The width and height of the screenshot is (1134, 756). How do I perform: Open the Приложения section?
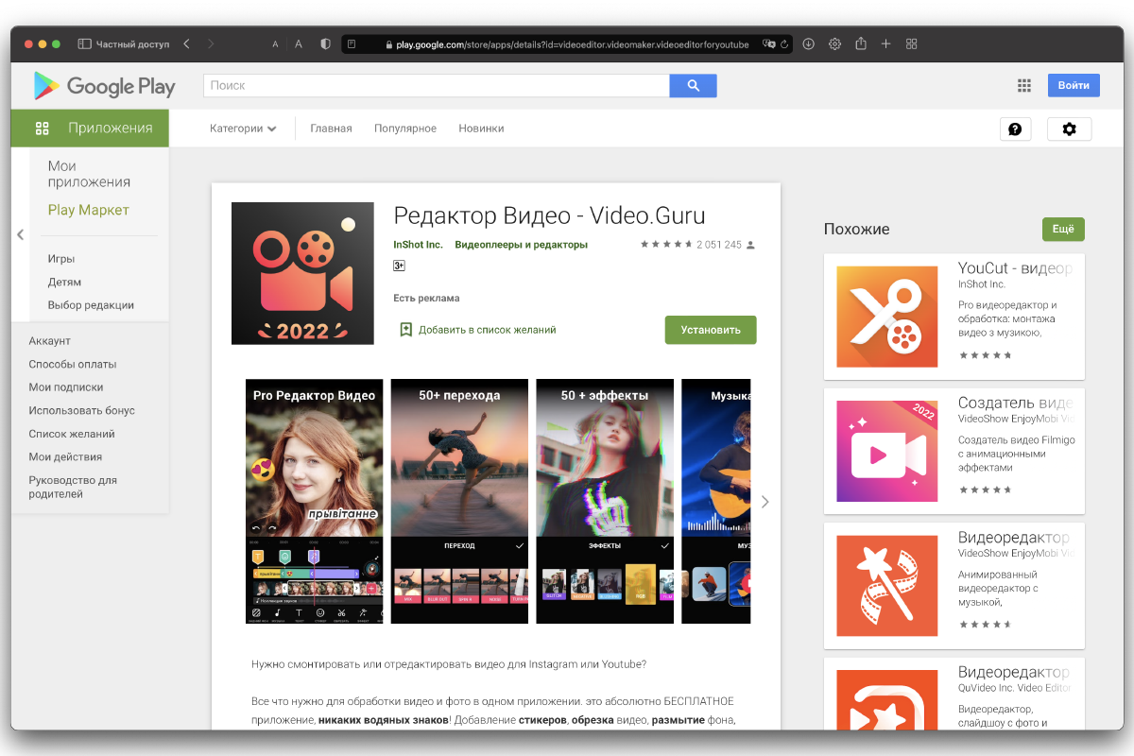coord(90,128)
